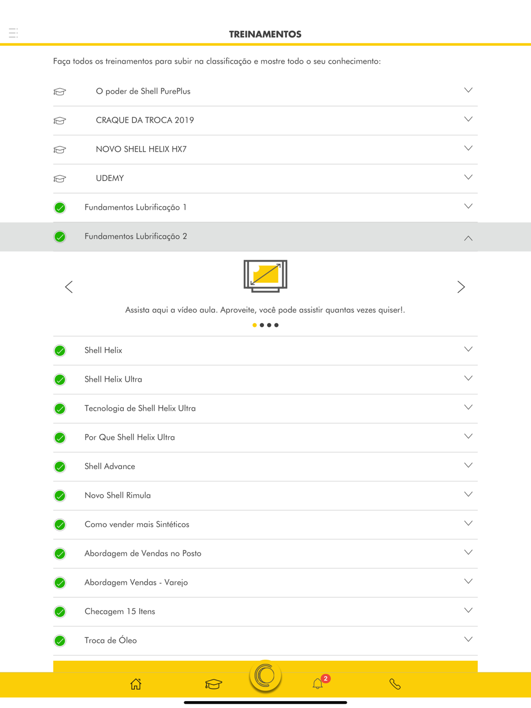531x708 pixels.
Task: Go to next carousel slide arrow
Action: click(461, 287)
